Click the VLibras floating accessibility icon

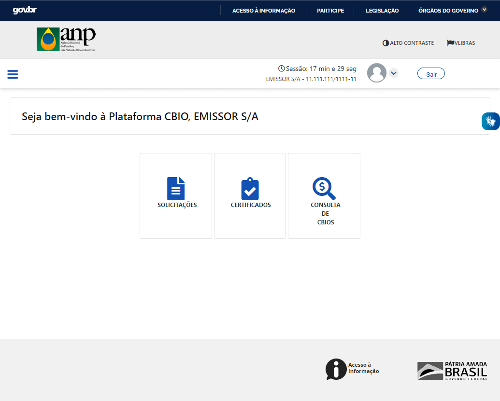coord(491,121)
